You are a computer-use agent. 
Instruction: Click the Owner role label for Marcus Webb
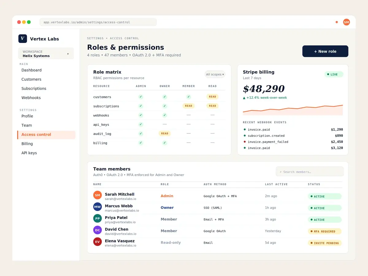pos(167,208)
